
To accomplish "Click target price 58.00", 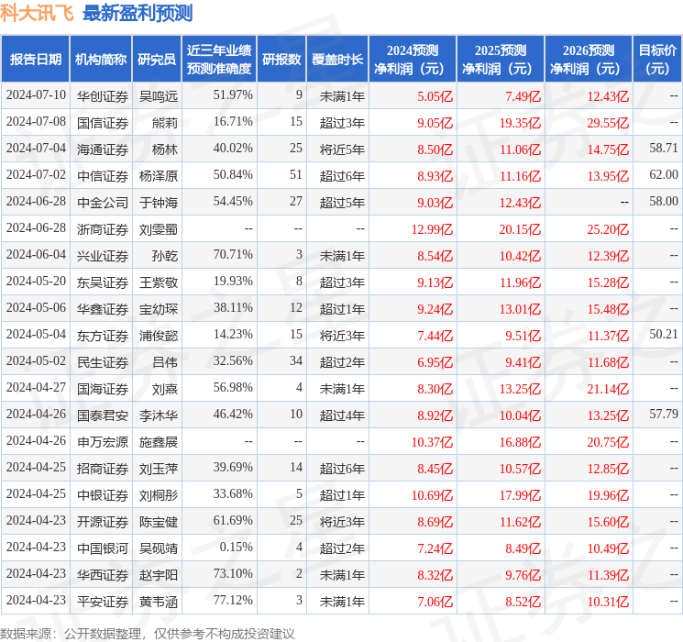I will click(x=664, y=202).
